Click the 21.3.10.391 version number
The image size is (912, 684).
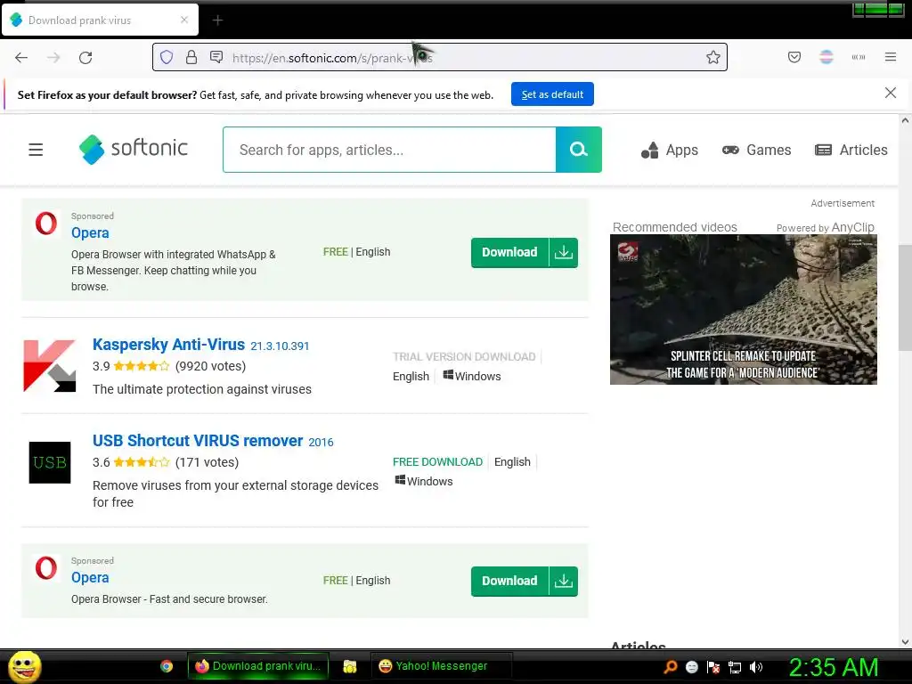click(280, 346)
